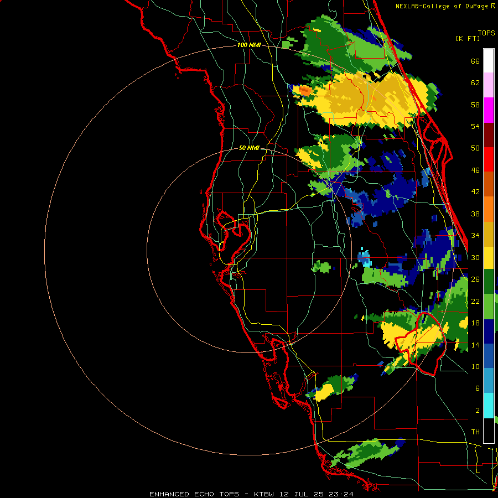
Task: Click the "22" legend value
Action: pos(475,302)
